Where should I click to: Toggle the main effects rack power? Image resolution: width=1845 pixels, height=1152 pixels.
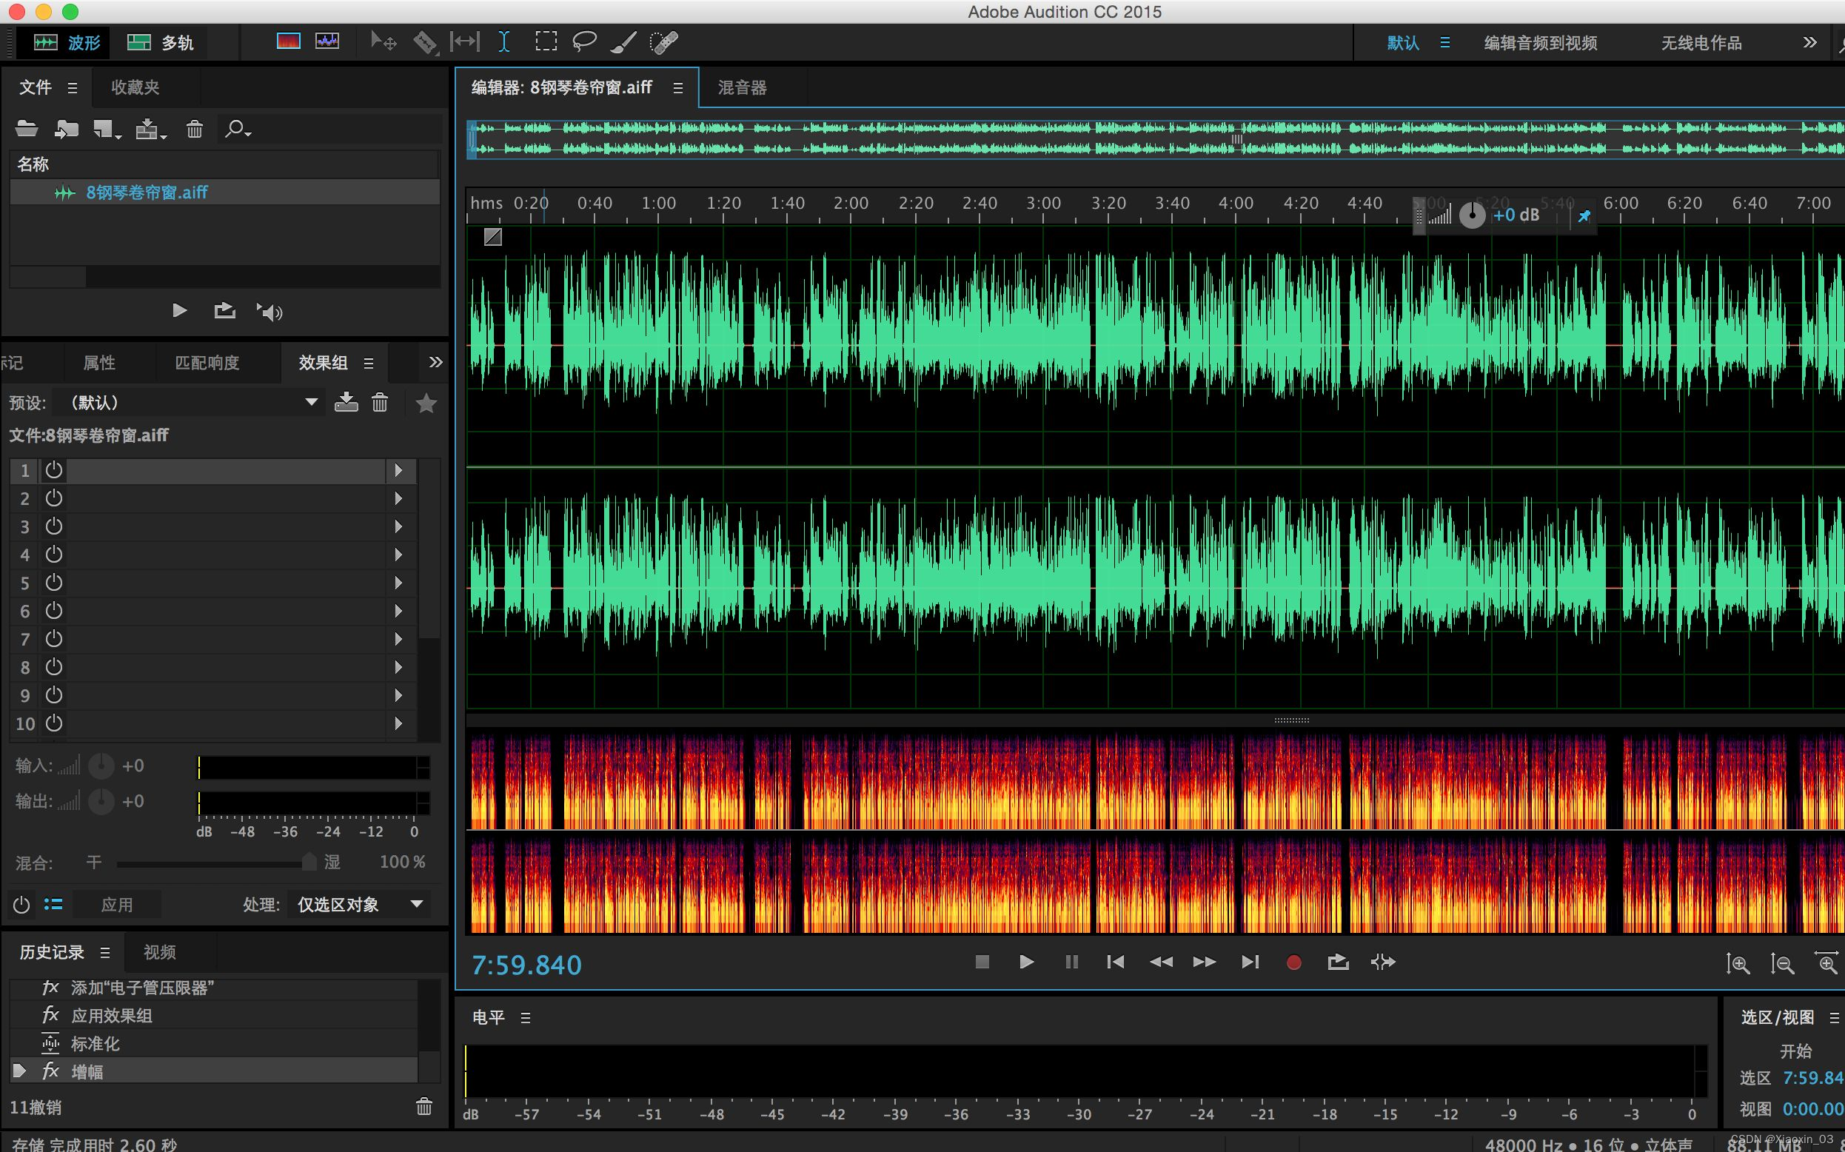pos(21,905)
